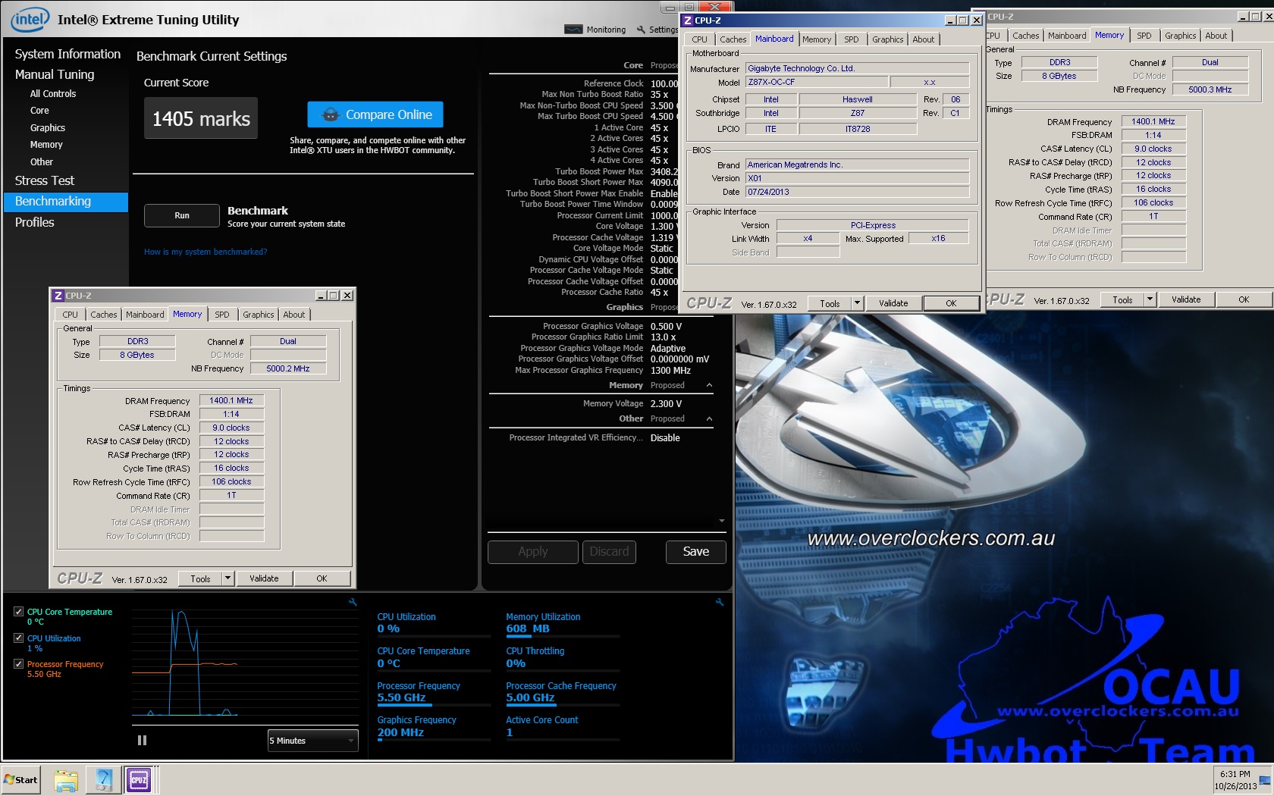Open Tools dropdown arrow in bottom-left CPU-Z
1274x796 pixels.
coord(227,578)
